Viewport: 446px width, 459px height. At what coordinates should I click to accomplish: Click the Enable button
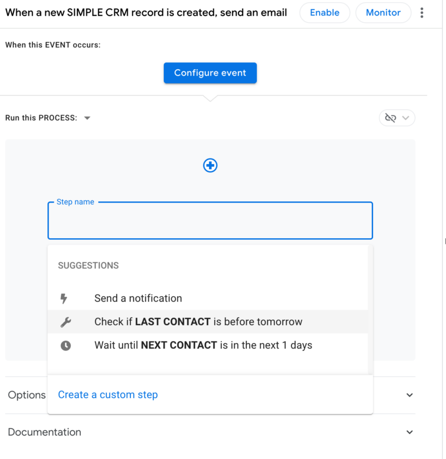click(324, 12)
